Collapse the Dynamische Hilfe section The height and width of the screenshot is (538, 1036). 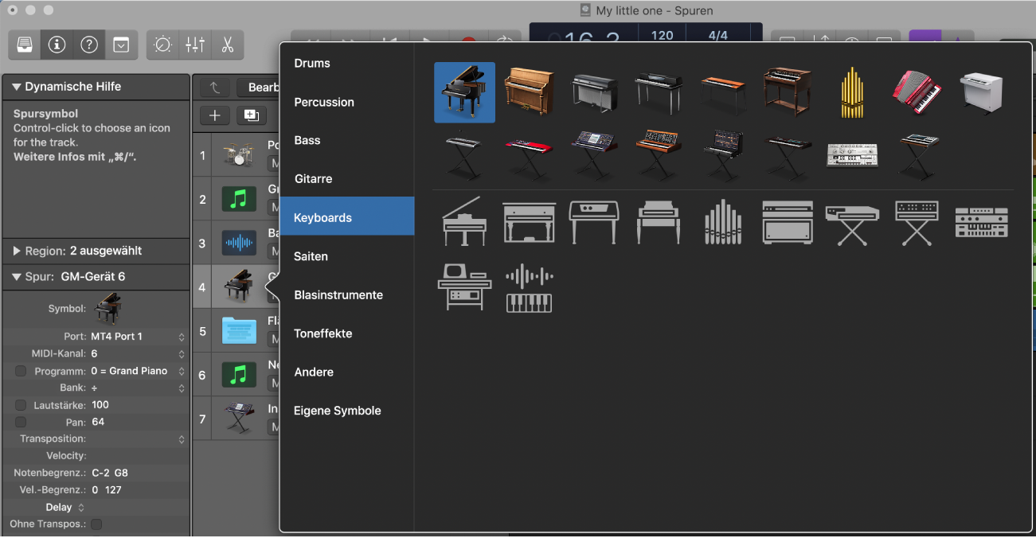coord(16,87)
